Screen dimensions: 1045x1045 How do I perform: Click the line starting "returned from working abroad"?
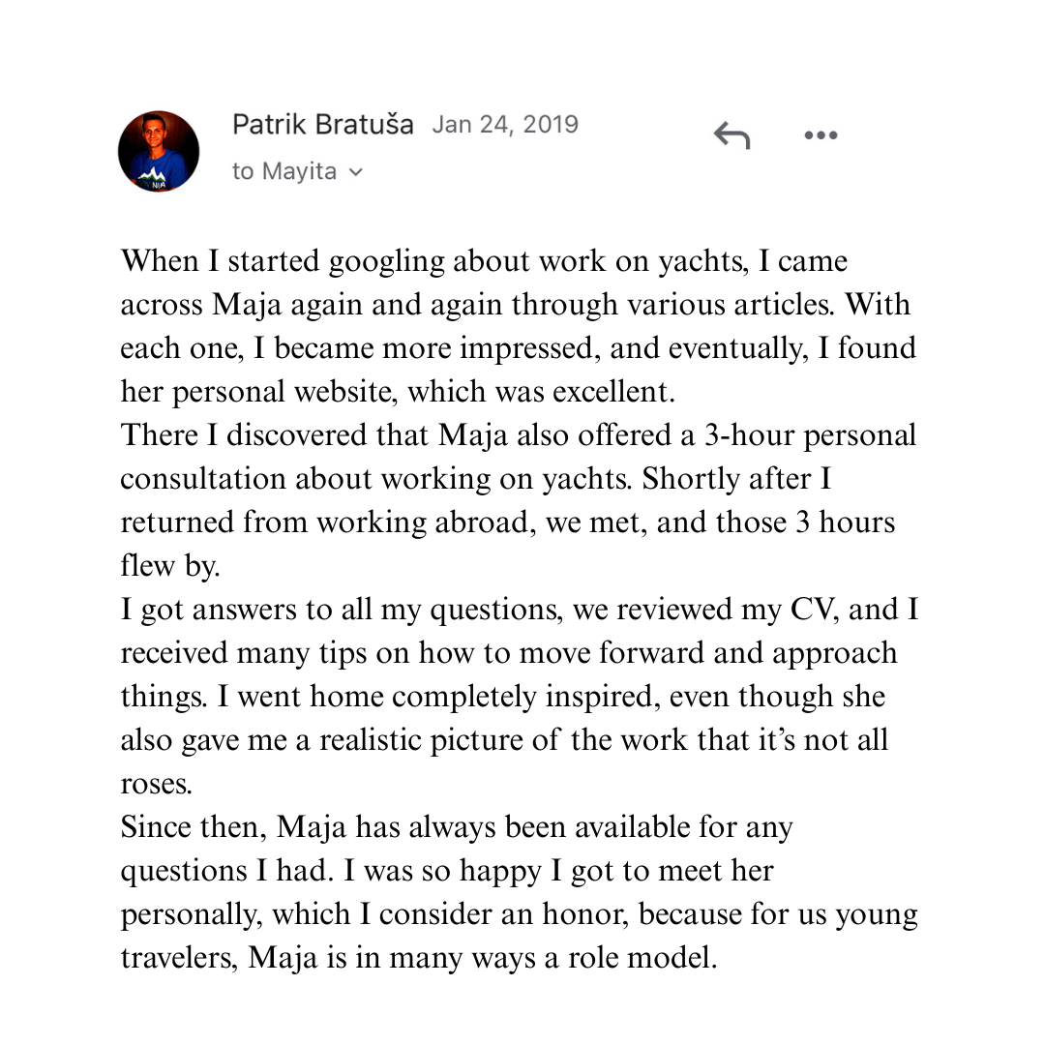click(x=508, y=522)
